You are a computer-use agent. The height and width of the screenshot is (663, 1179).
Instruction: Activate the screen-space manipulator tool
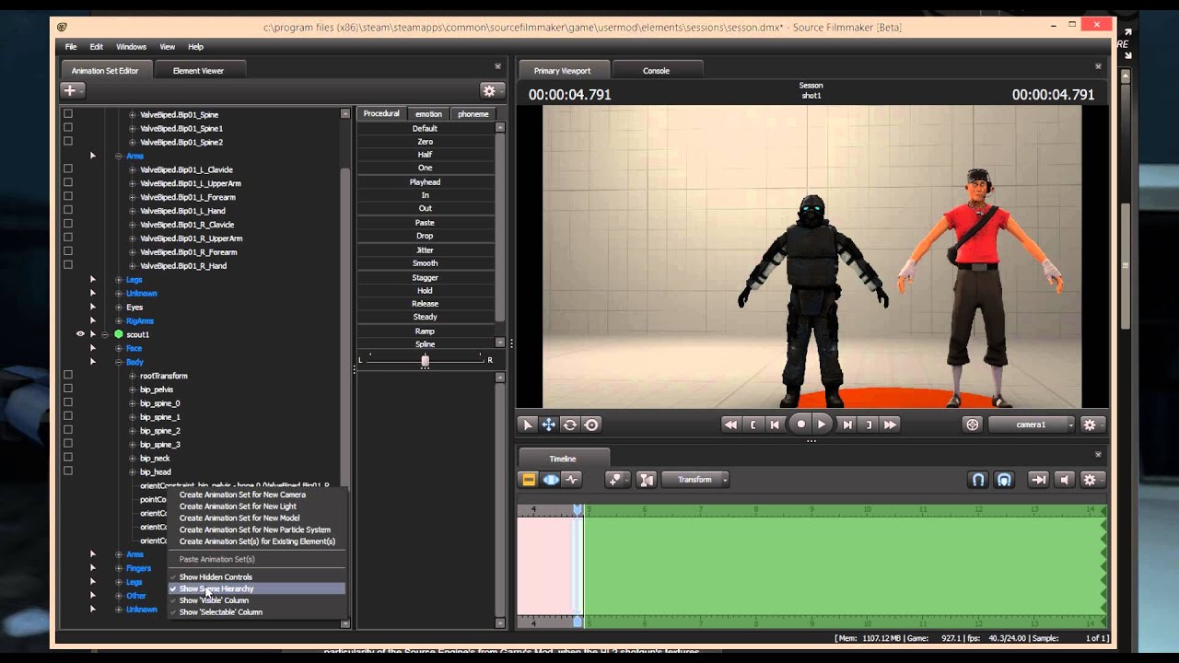coord(591,425)
